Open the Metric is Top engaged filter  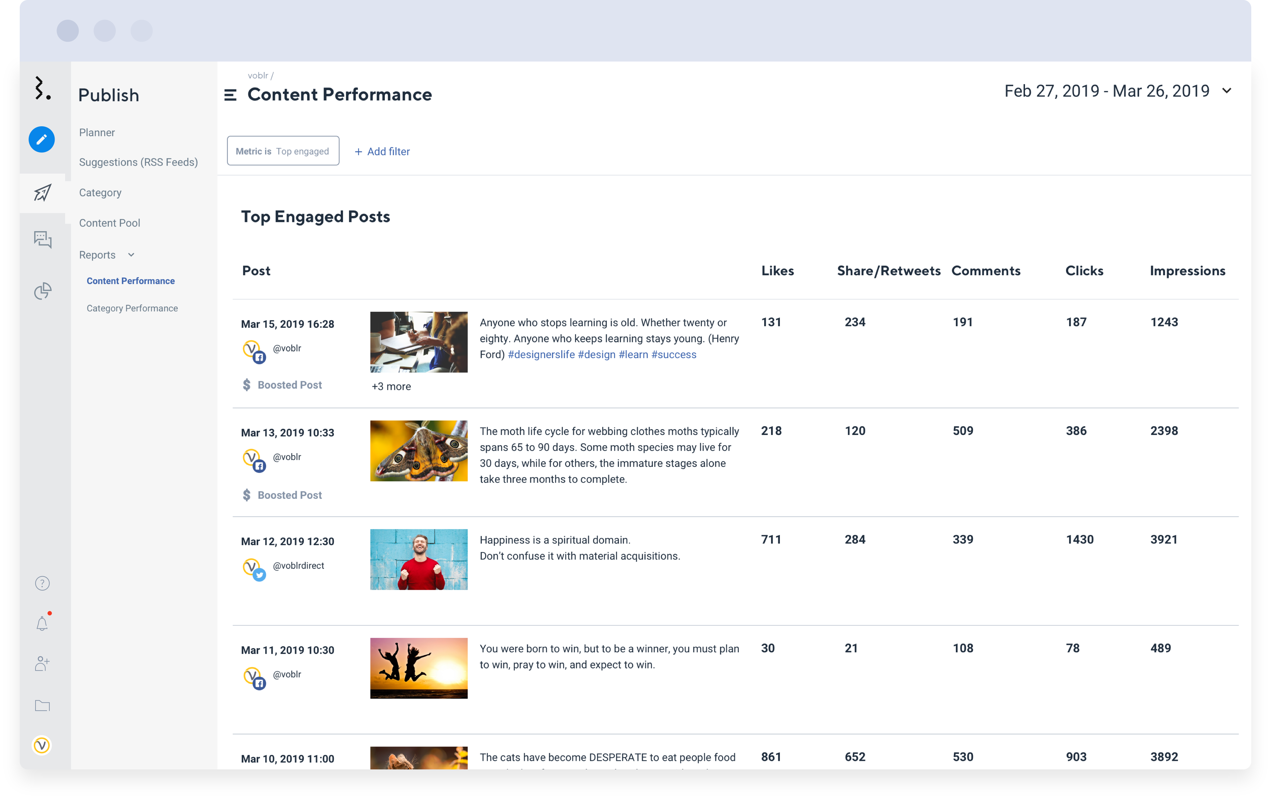283,151
